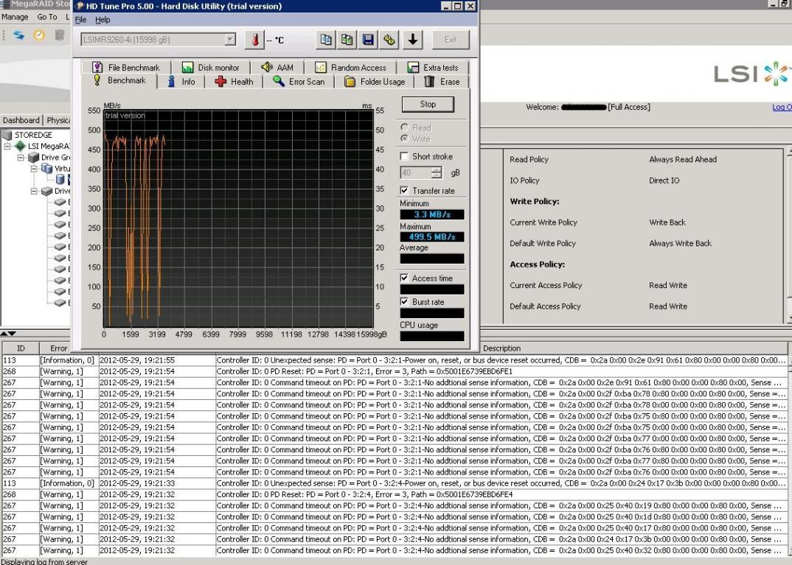
Task: Click the down arrow minimize-to-tray icon
Action: (413, 40)
